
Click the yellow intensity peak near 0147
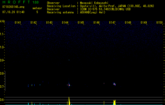coord(114,102)
